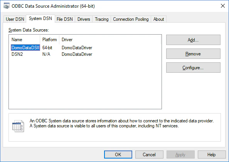Remove the selected data source
Viewport: 229px width, 162px height.
[x=193, y=54]
